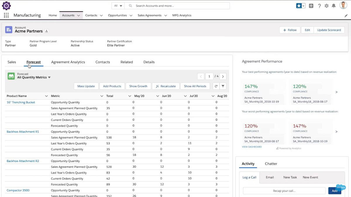Screen dimensions: 351x197
Task: Recalculate the forecast
Action: (x=166, y=86)
